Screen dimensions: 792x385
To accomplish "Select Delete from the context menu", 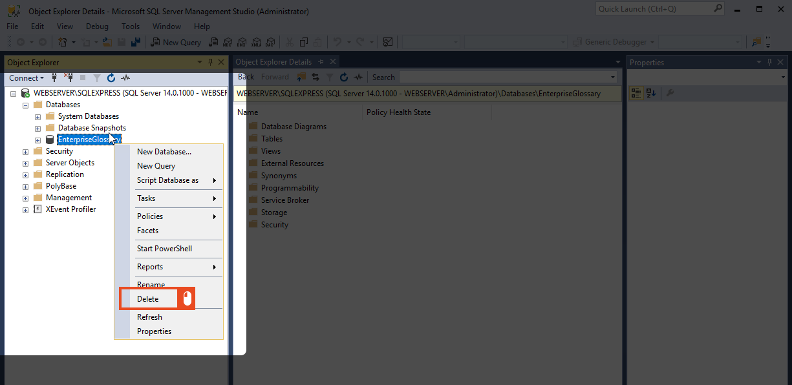I will (x=147, y=299).
